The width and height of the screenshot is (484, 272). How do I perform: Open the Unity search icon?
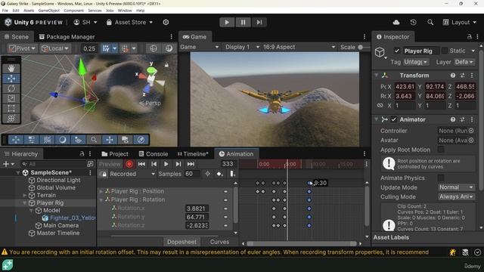click(430, 22)
